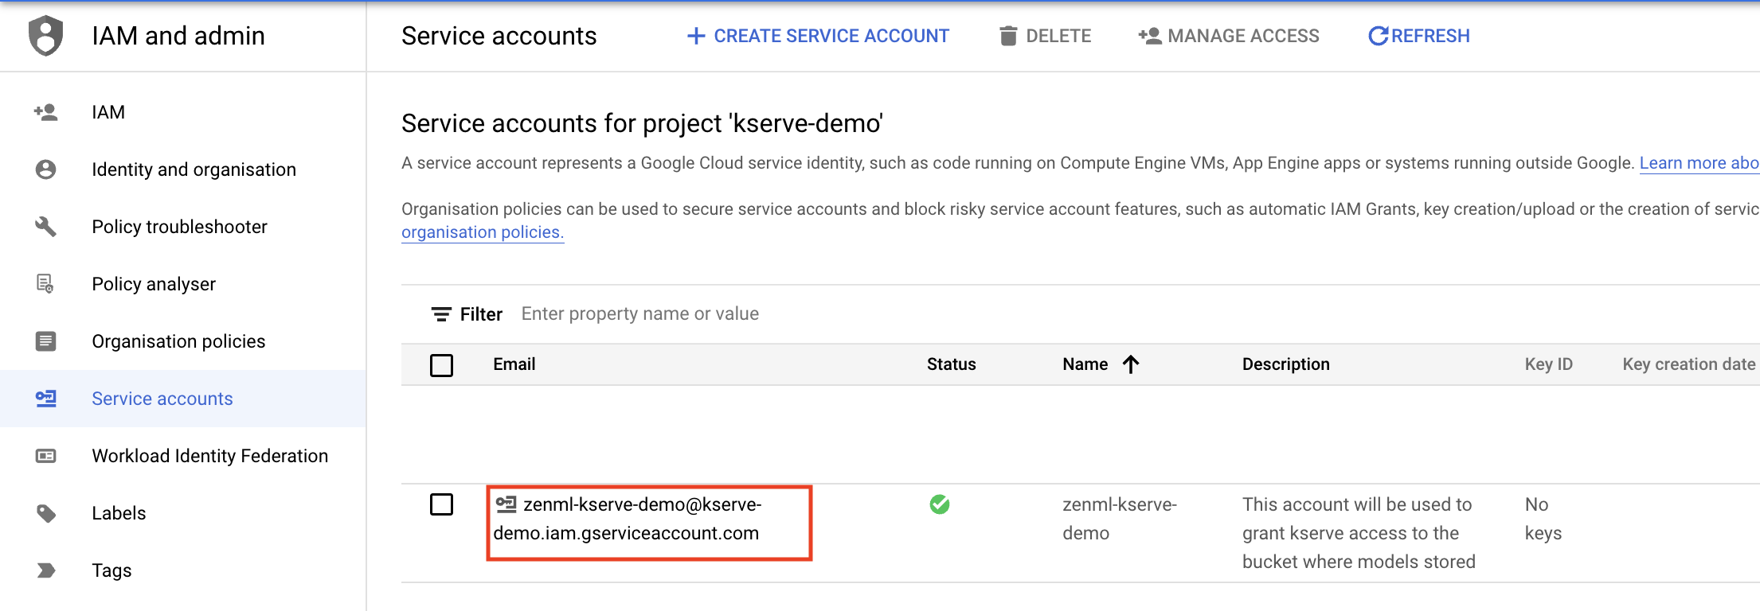Click the circular refresh arrow icon
Screen dimensions: 1760x611
pos(1378,36)
